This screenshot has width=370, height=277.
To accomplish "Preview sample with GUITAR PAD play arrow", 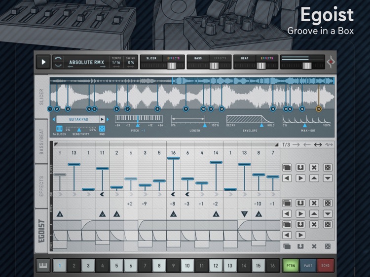I will pyautogui.click(x=102, y=119).
